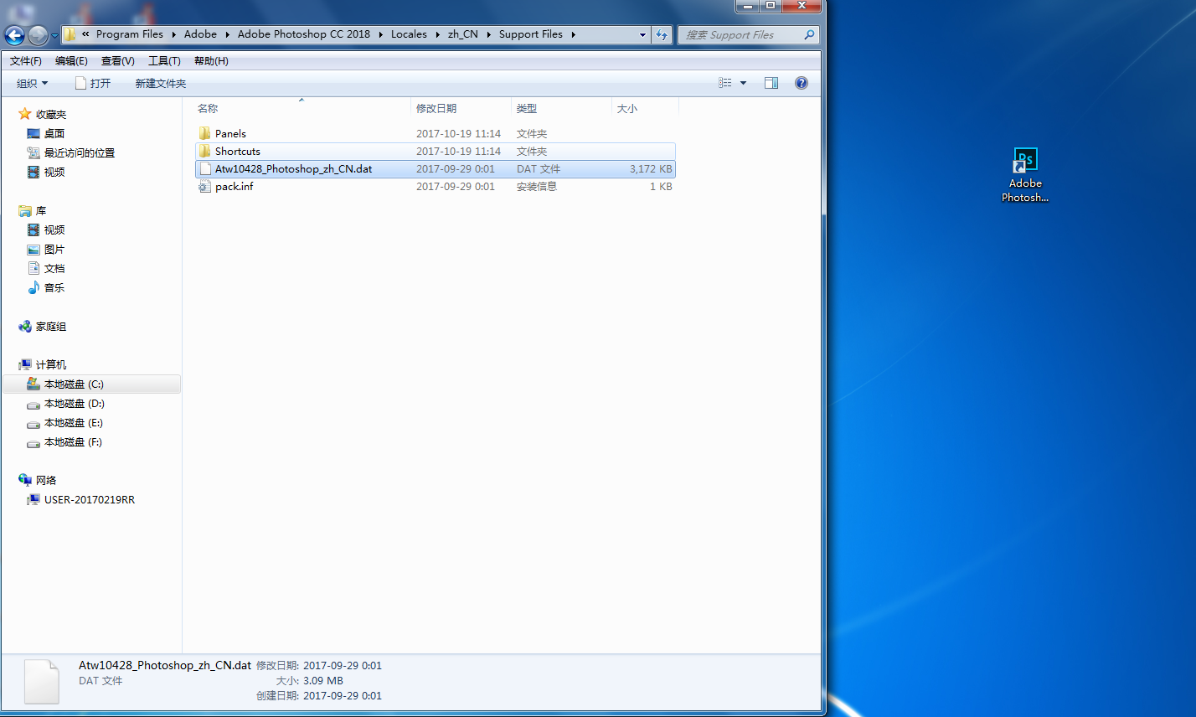Open 文档 library

click(x=54, y=268)
